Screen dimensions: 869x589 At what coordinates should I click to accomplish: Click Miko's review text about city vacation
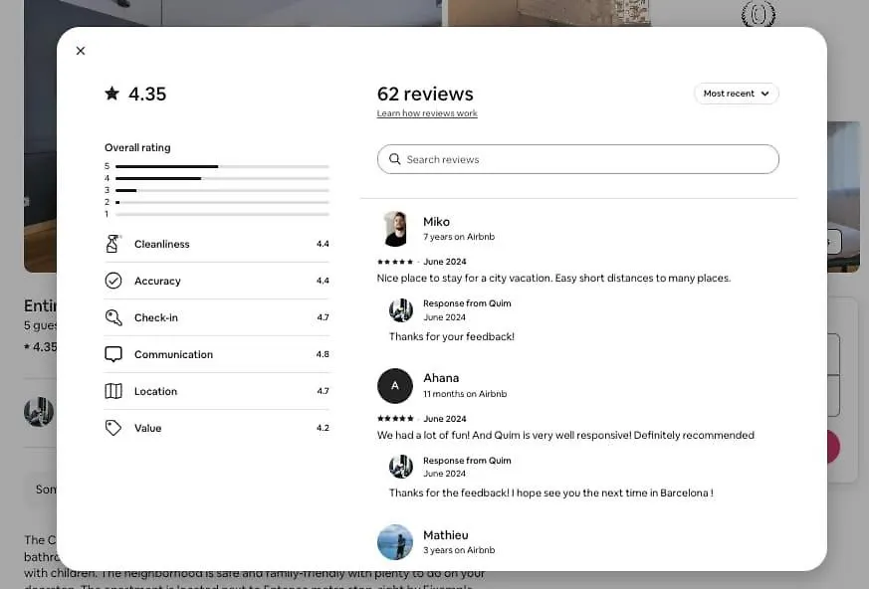click(x=553, y=279)
